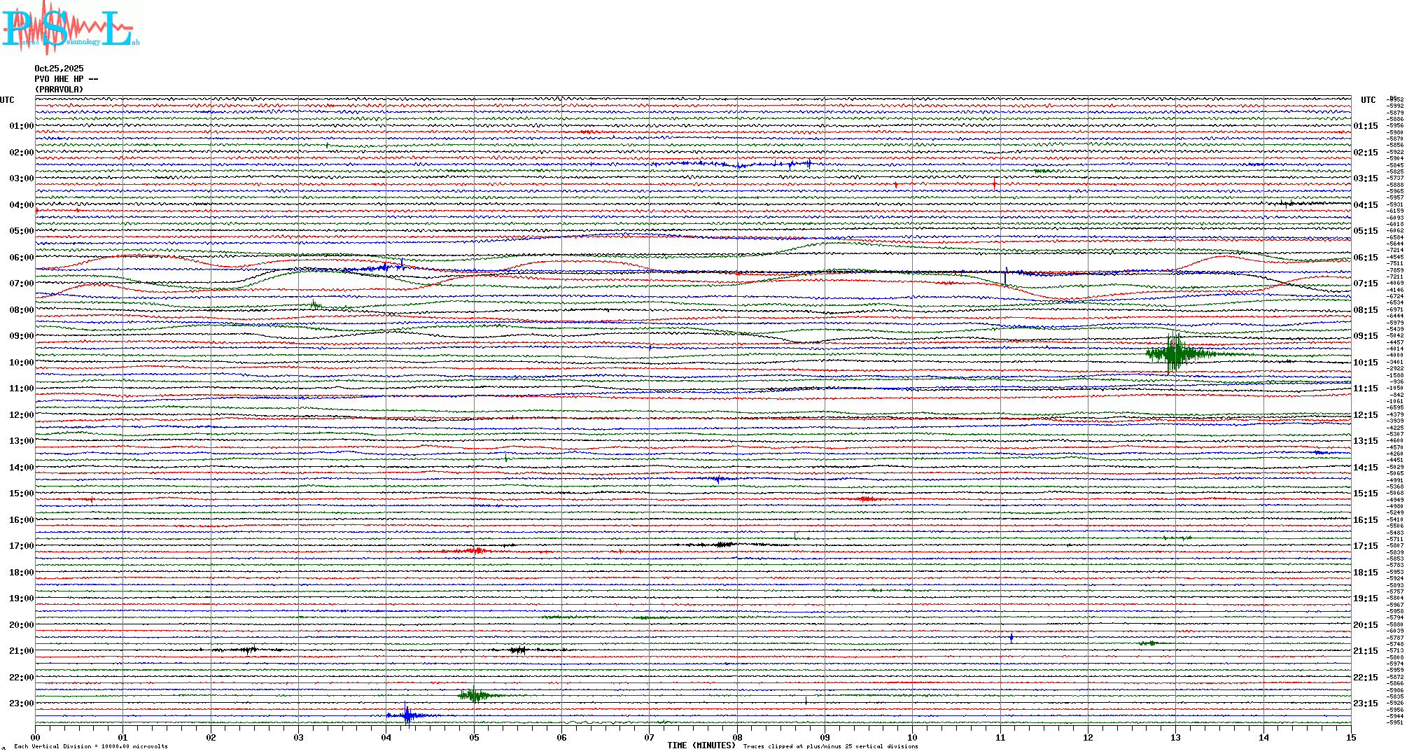Select the 06:00 hour label on left axis

click(21, 258)
